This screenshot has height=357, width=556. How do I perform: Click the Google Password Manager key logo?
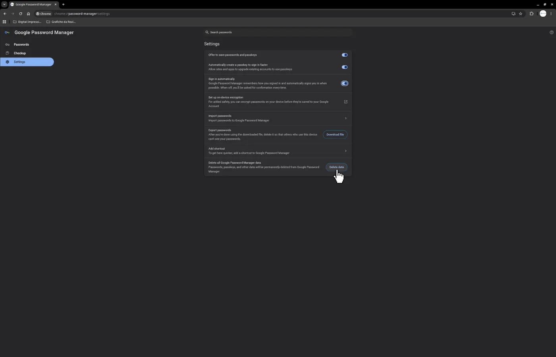tap(7, 33)
